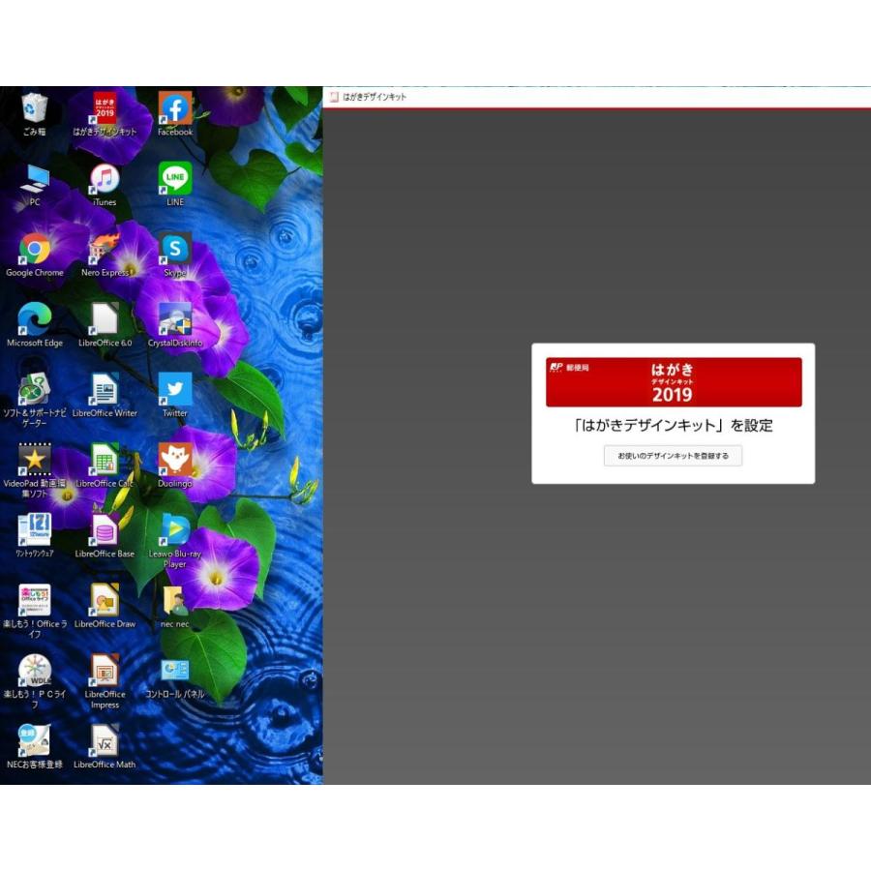The image size is (871, 871).
Task: Launch LibreOffice Writer from the desktop
Action: pyautogui.click(x=105, y=390)
